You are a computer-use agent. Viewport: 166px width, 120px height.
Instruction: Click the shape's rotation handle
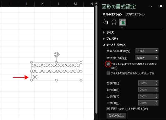tap(57, 54)
